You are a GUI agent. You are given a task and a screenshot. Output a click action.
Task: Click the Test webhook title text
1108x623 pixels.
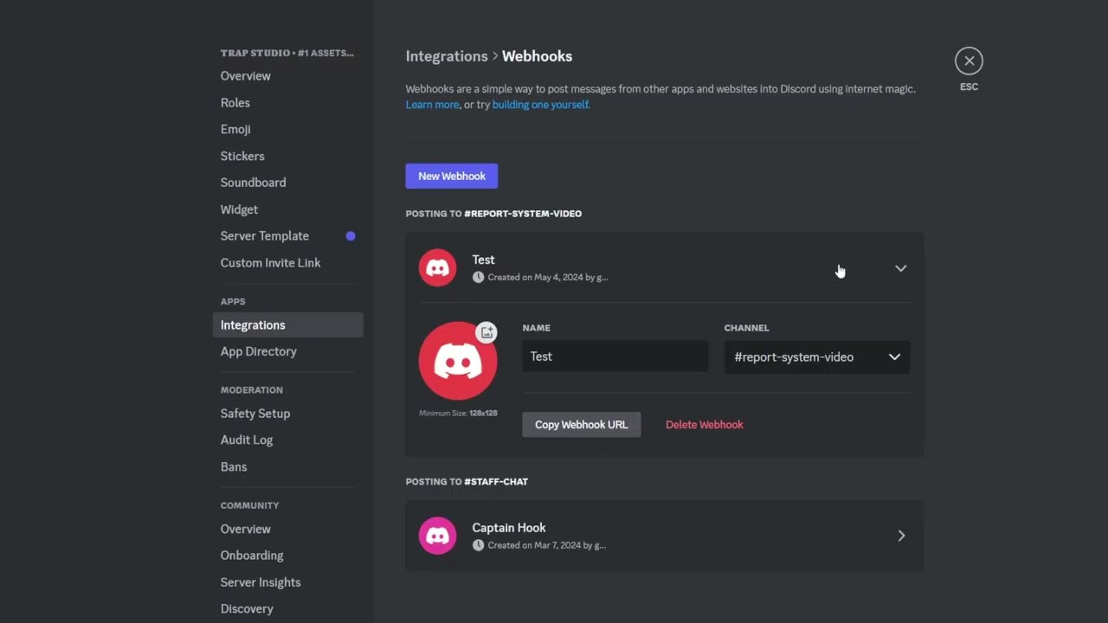point(483,260)
